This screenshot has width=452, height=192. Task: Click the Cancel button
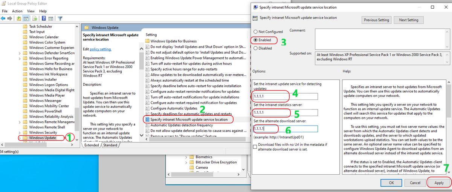[415, 183]
